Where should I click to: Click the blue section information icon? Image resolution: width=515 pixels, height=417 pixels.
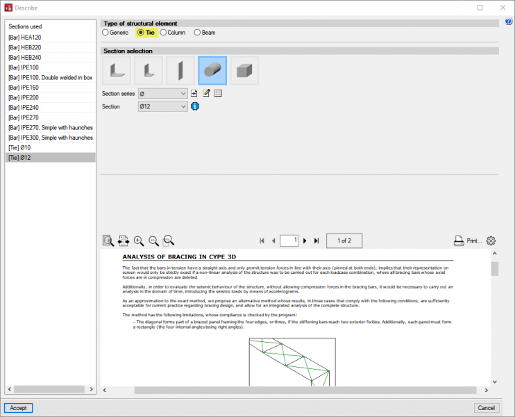click(x=195, y=106)
